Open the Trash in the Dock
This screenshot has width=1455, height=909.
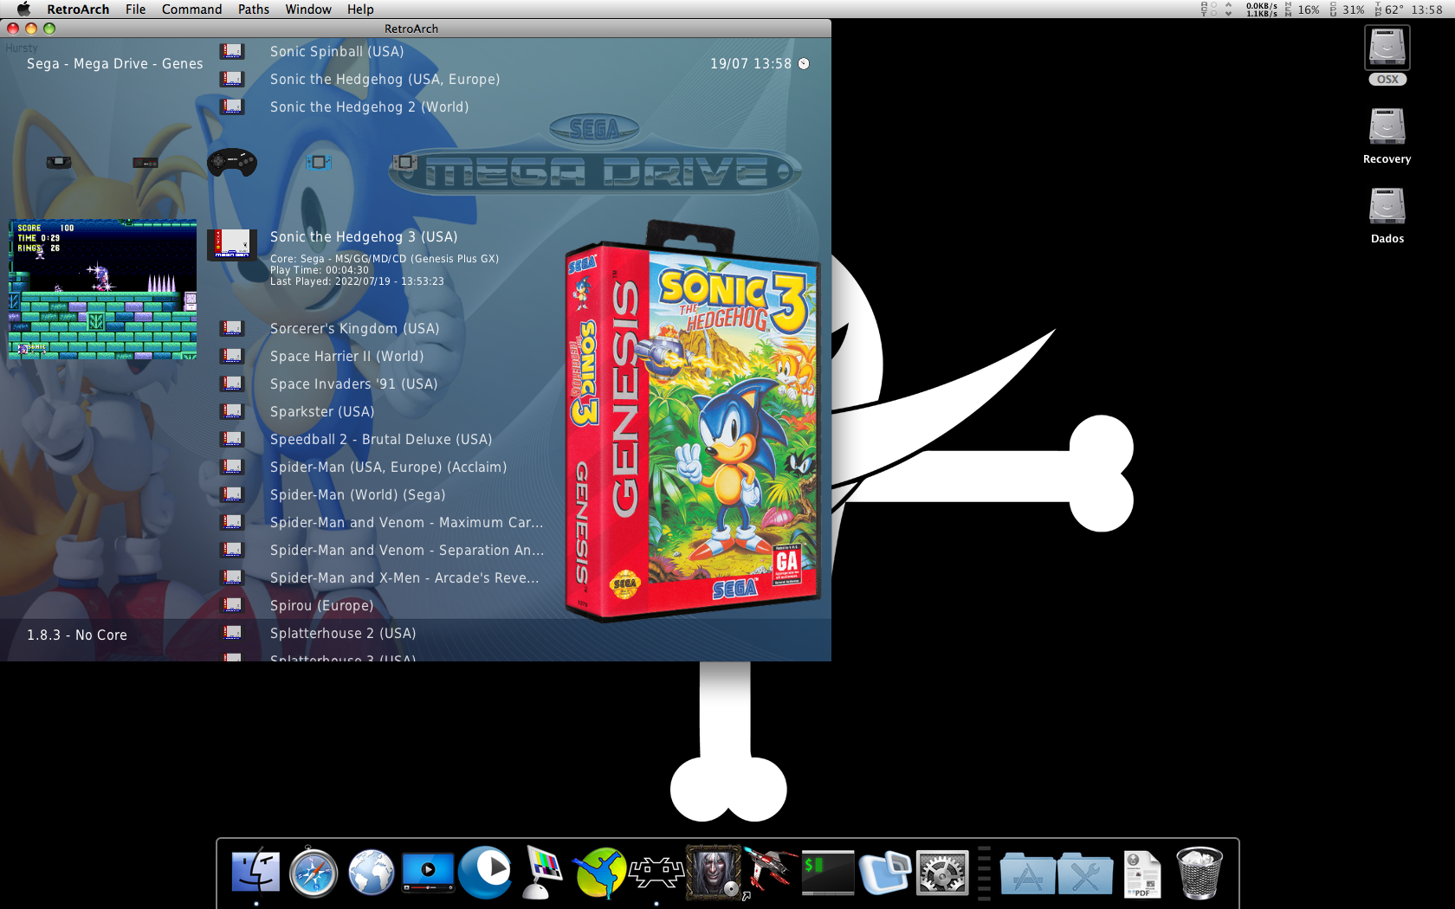[x=1200, y=872]
